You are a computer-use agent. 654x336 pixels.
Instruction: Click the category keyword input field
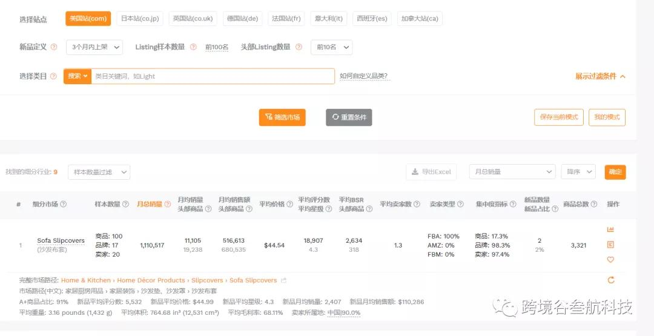[x=212, y=76]
